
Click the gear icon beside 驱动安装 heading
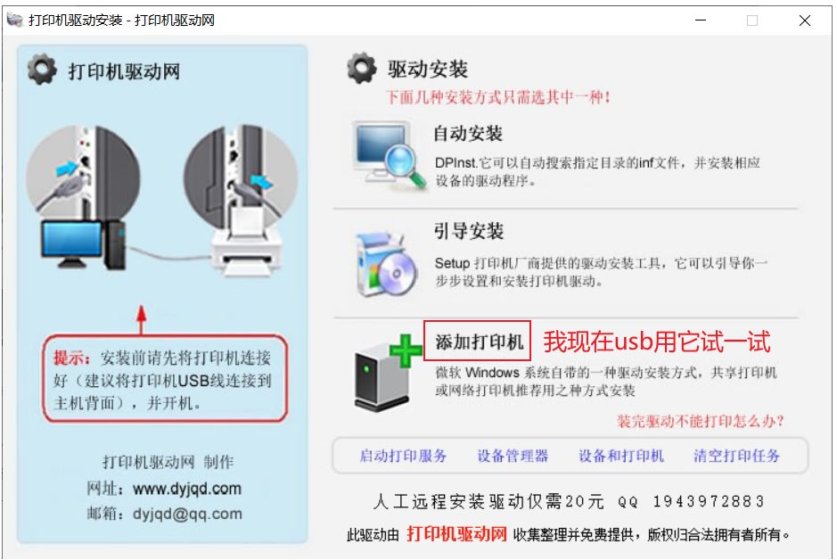pos(362,68)
